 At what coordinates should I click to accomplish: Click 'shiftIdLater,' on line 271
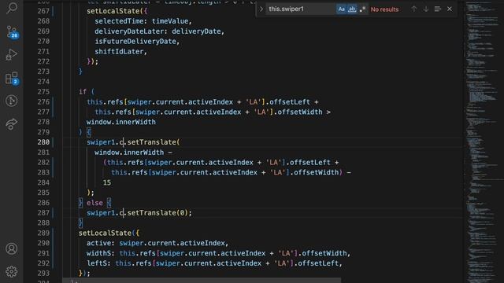tap(120, 51)
